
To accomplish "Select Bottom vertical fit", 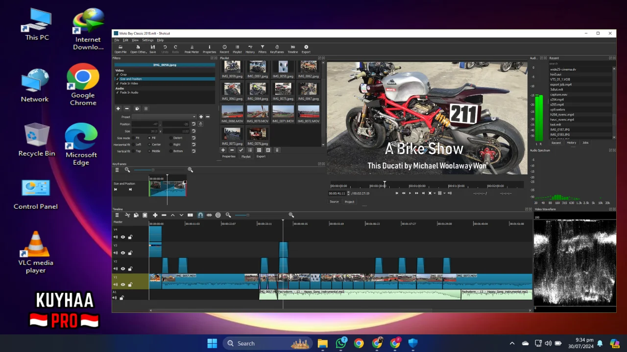I will [x=171, y=151].
